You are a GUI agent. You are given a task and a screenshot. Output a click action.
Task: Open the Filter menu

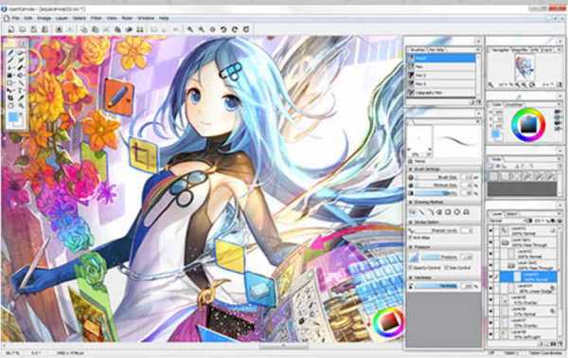tap(96, 18)
